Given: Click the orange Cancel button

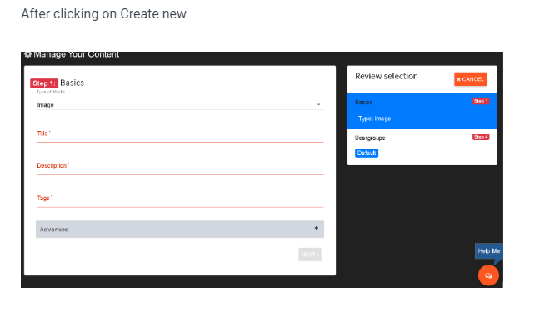Looking at the screenshot, I should click(x=470, y=79).
